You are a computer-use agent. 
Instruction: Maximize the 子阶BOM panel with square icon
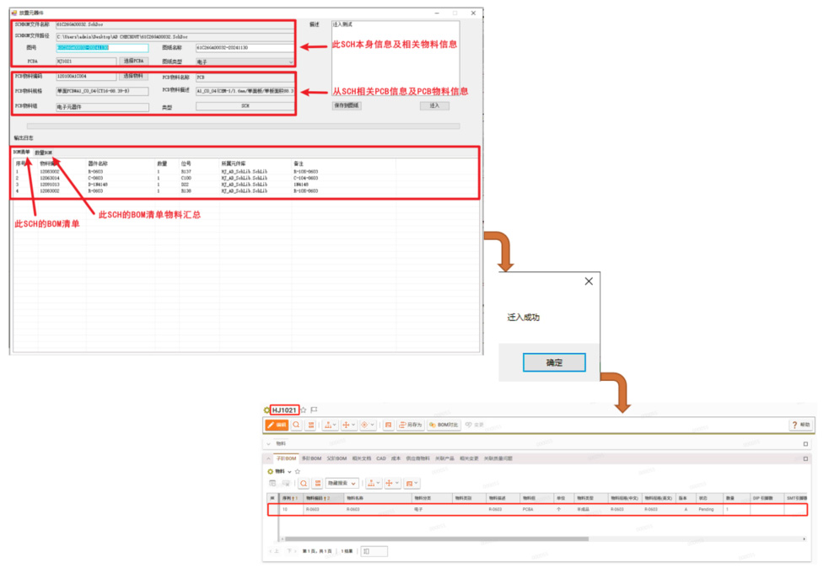coord(805,458)
